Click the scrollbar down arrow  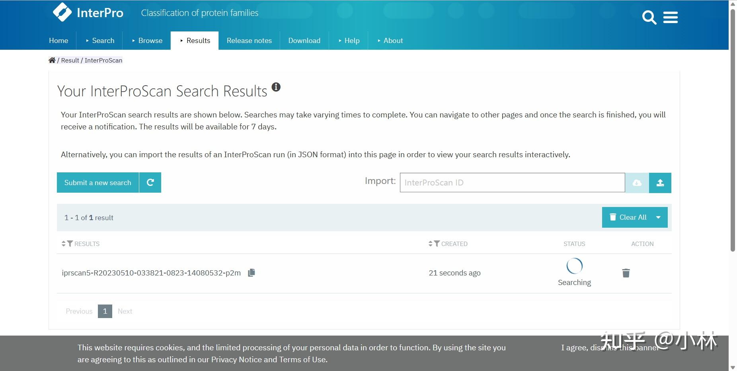click(x=733, y=367)
